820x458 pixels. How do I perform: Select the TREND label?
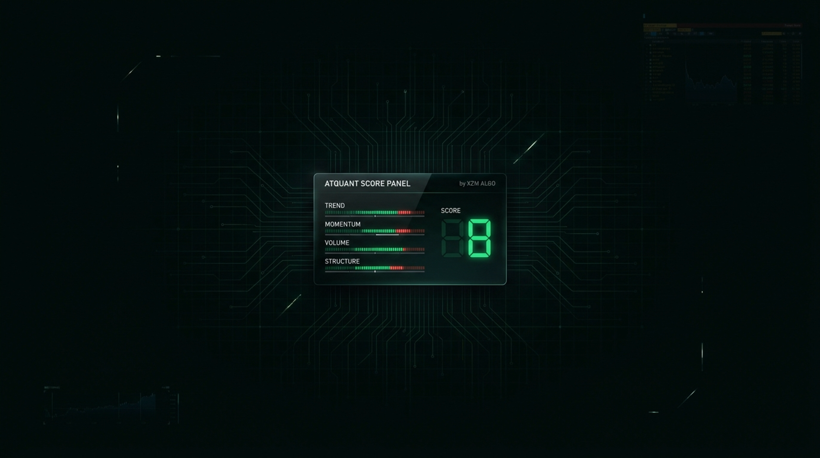[335, 205]
